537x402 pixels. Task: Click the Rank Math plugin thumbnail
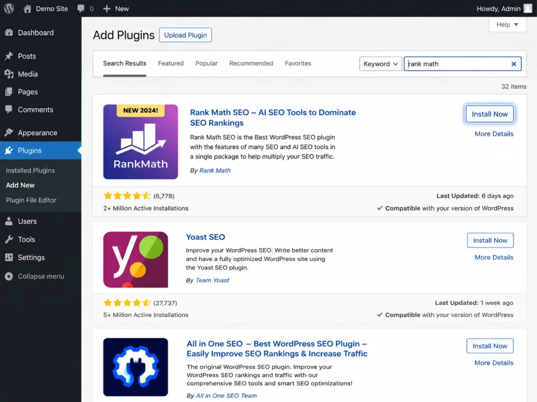pos(141,142)
